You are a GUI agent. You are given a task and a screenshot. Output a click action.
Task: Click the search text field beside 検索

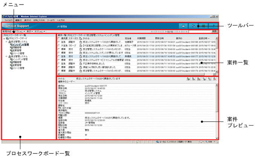click(200, 32)
